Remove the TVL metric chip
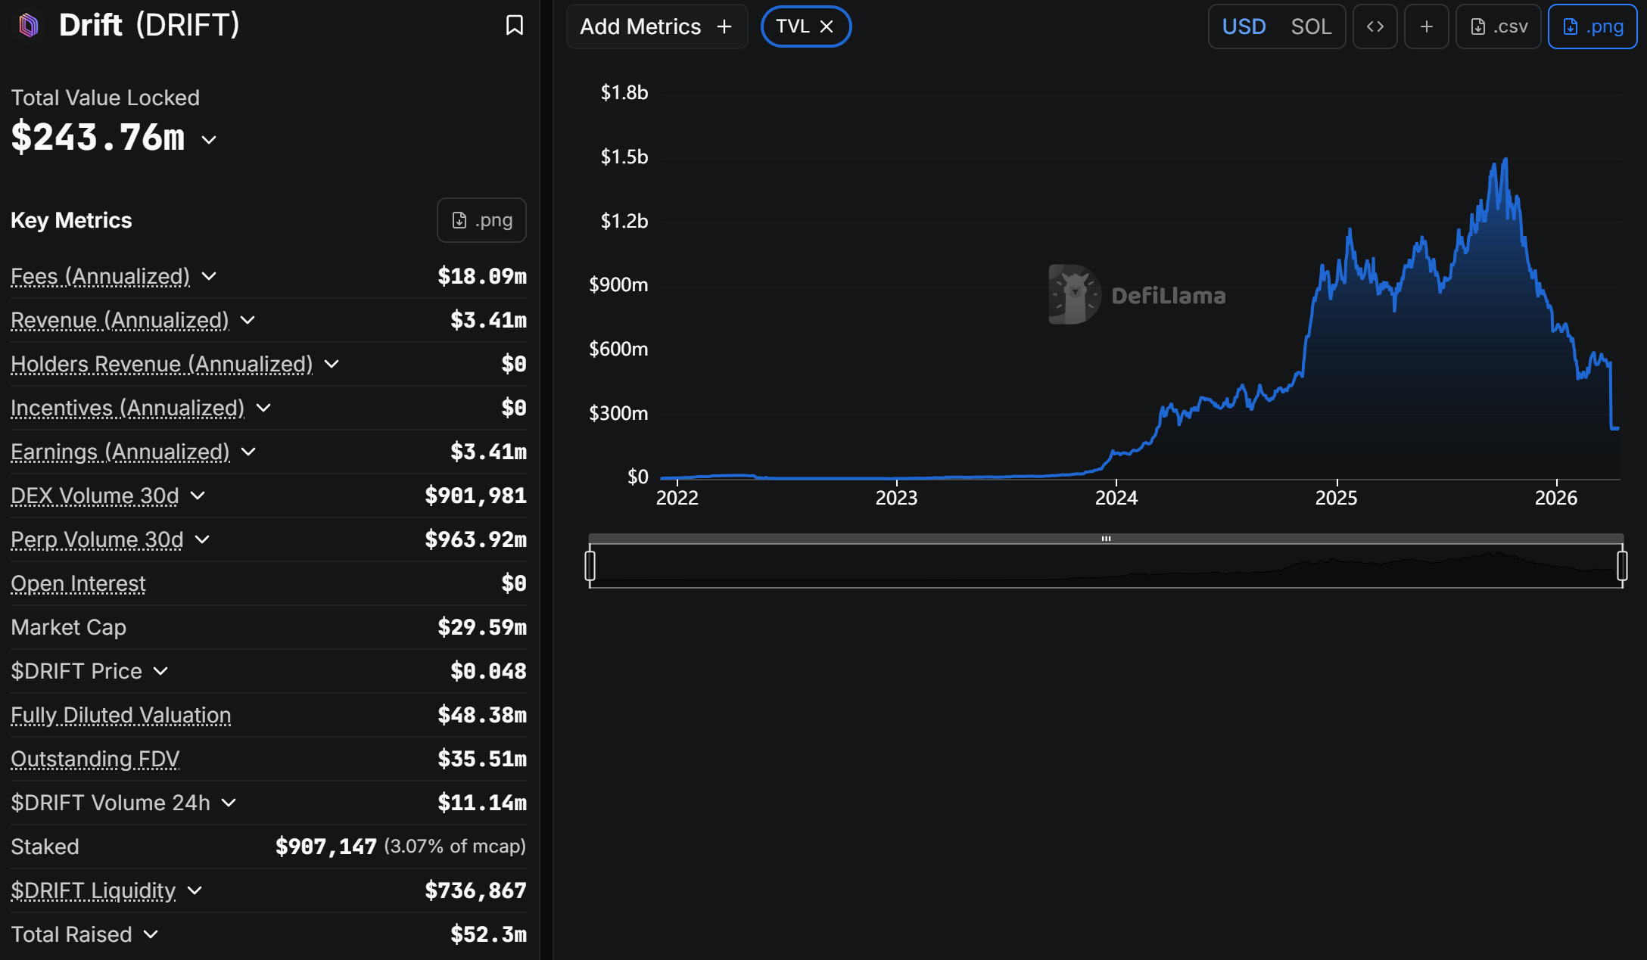The image size is (1647, 960). 827,26
